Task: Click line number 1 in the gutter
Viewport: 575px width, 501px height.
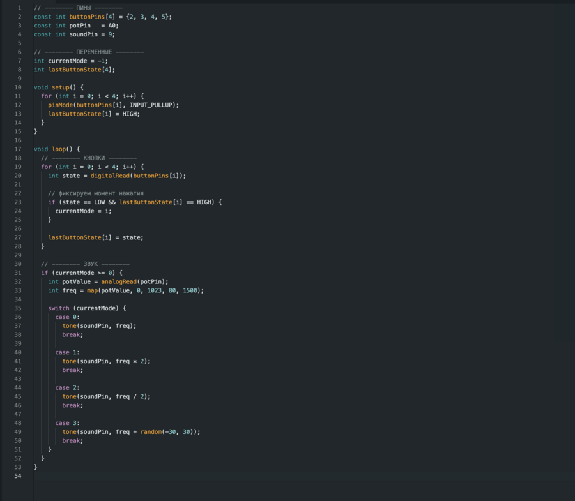Action: coord(19,8)
